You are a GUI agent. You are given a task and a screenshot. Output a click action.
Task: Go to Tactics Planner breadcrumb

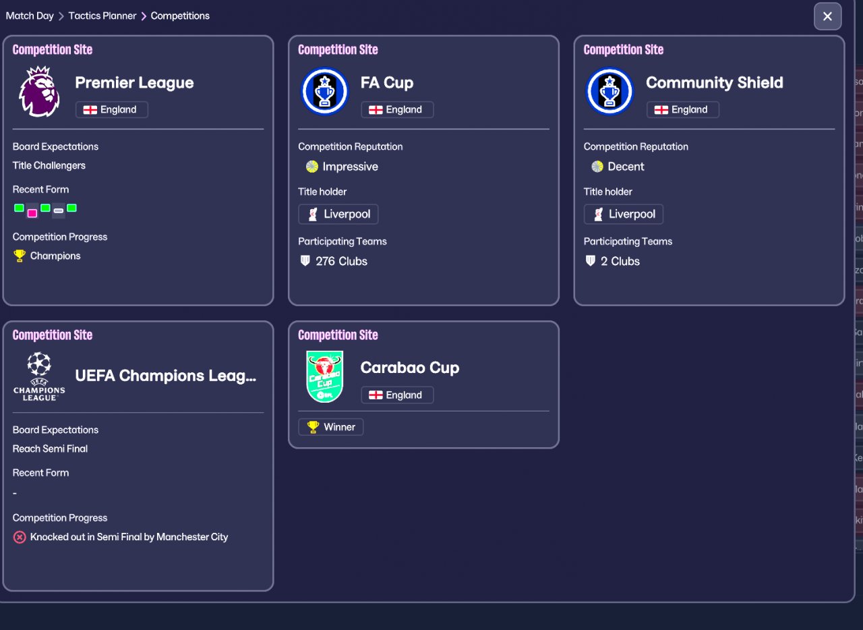tap(102, 16)
